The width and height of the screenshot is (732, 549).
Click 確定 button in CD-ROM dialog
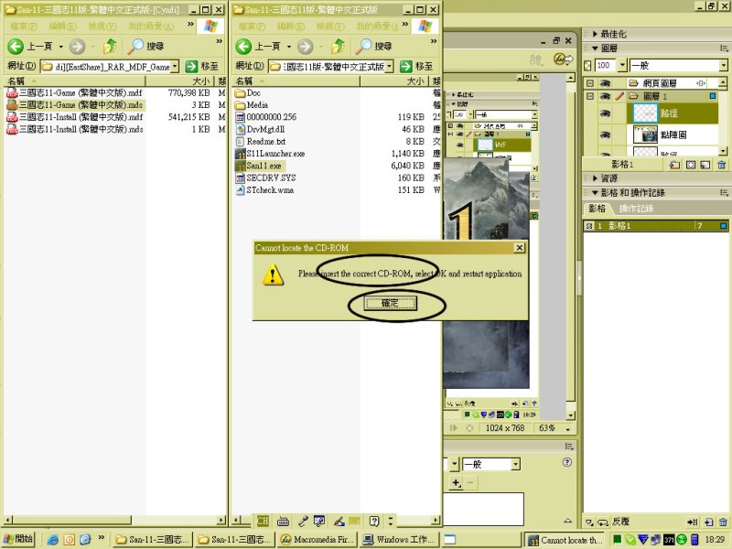point(390,303)
